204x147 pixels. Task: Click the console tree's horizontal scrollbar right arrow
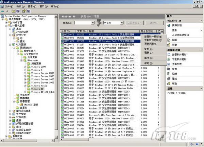coord(53,140)
